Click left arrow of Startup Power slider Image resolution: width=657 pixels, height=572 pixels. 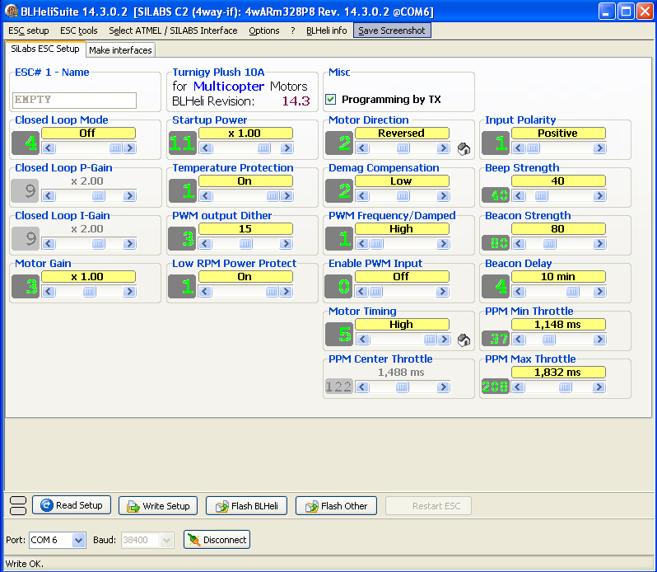click(x=205, y=148)
